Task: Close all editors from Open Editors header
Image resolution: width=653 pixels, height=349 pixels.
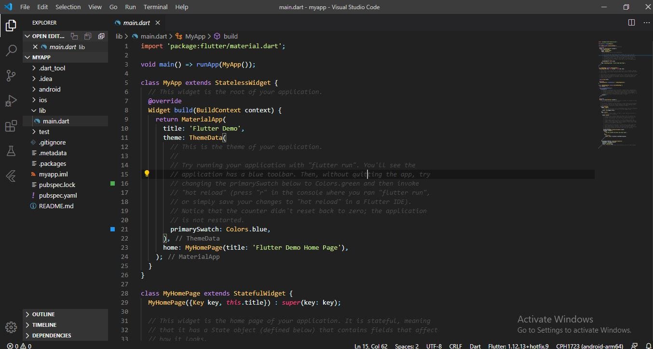Action: point(101,36)
